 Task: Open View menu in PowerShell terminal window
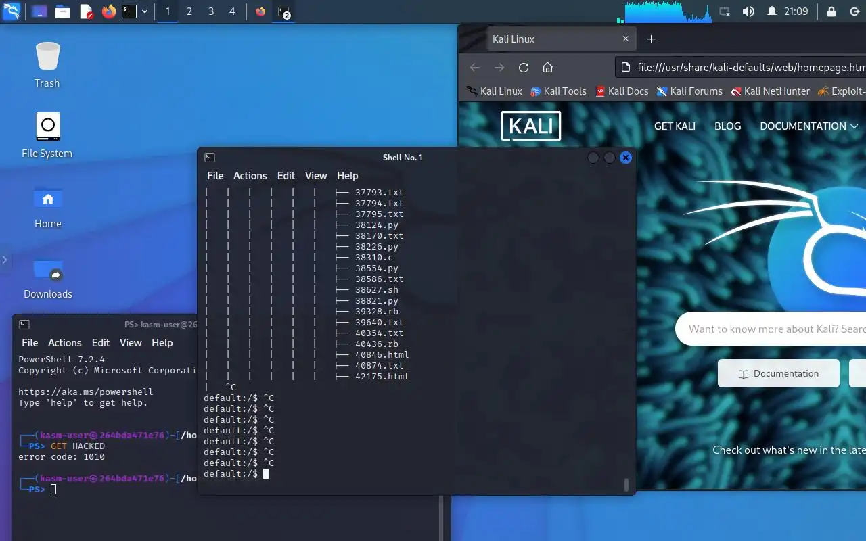(131, 343)
